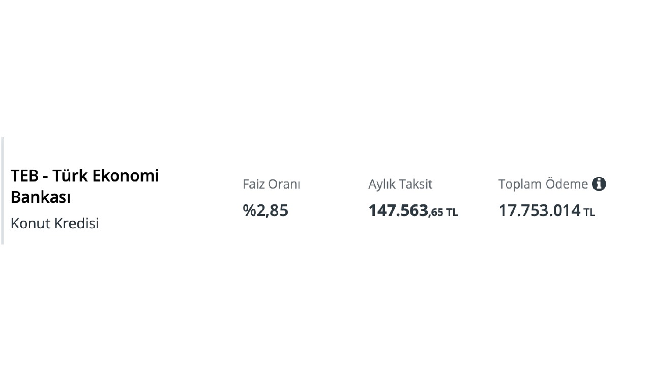Click the word Taksit in the installment label

click(415, 184)
